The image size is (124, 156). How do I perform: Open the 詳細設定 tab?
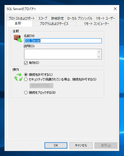tap(57, 18)
